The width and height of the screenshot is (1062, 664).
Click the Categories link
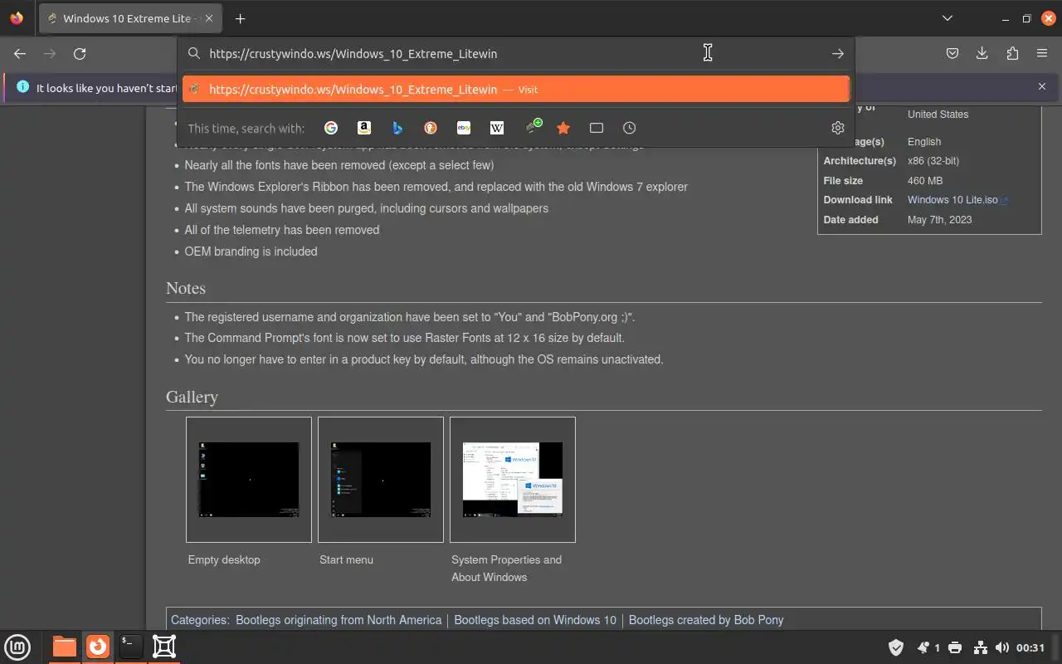click(x=197, y=620)
